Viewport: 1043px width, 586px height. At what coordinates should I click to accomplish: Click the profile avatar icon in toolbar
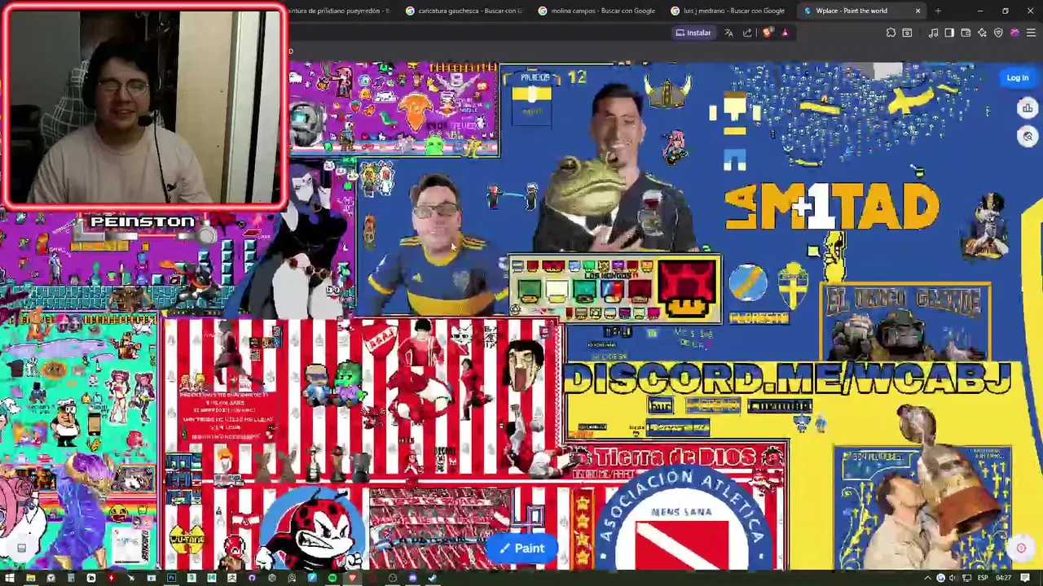[1014, 33]
